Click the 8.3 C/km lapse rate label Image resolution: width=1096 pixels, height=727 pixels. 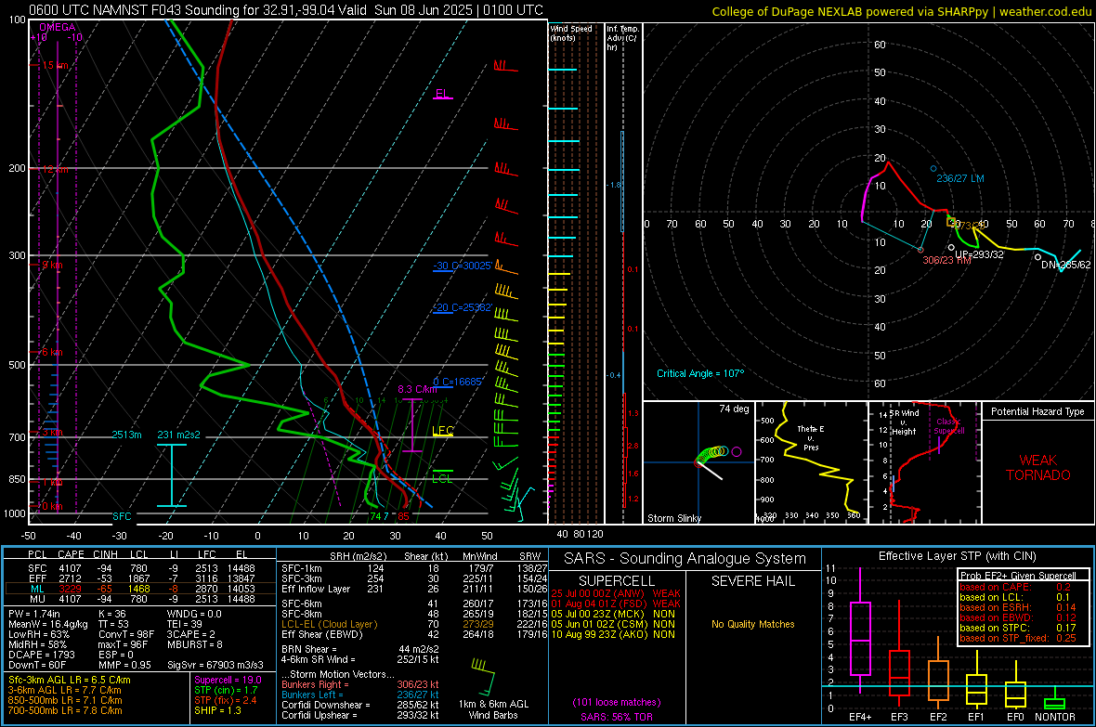pyautogui.click(x=417, y=389)
